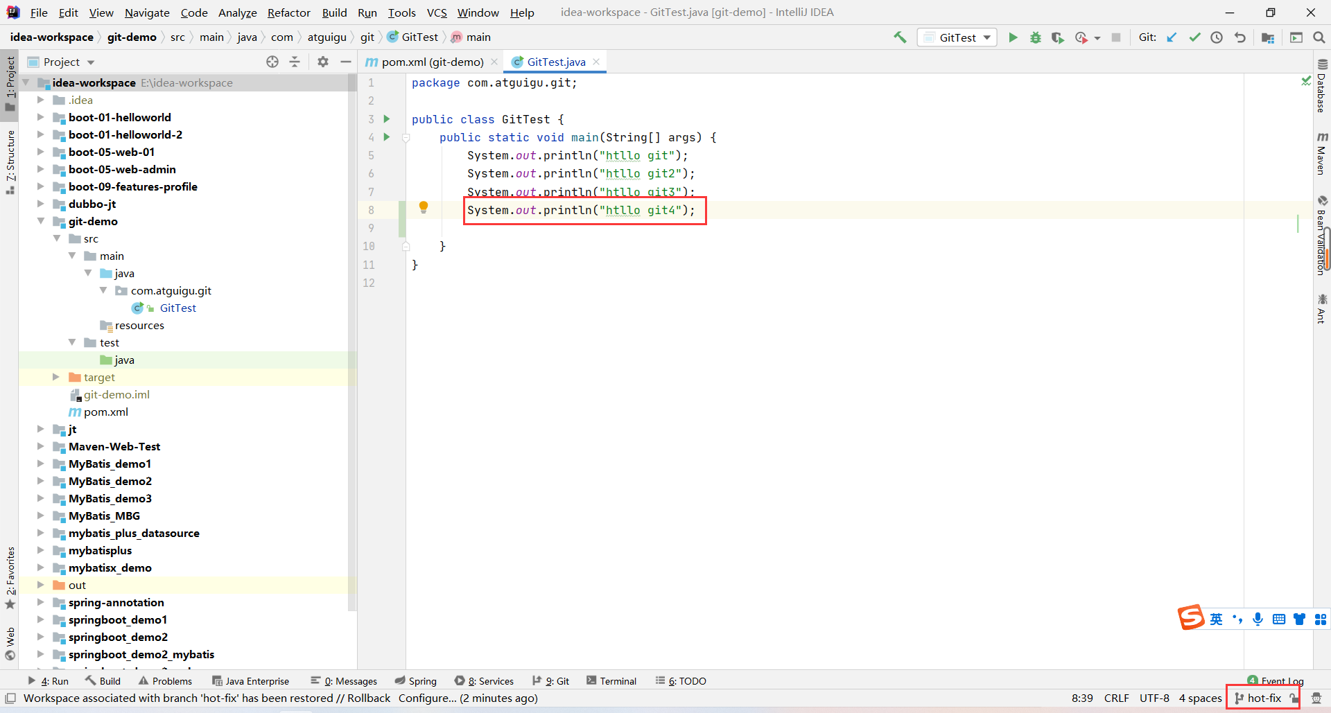Start debugging with the bug icon
This screenshot has width=1331, height=713.
tap(1035, 37)
